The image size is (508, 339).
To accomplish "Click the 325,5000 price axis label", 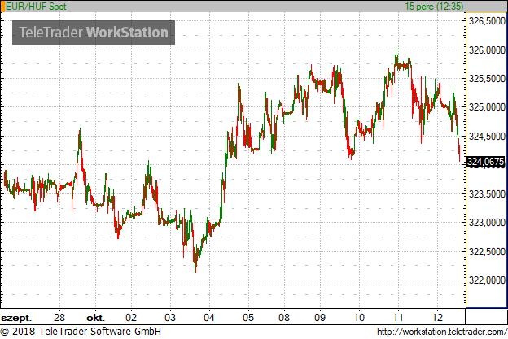I will [x=487, y=79].
